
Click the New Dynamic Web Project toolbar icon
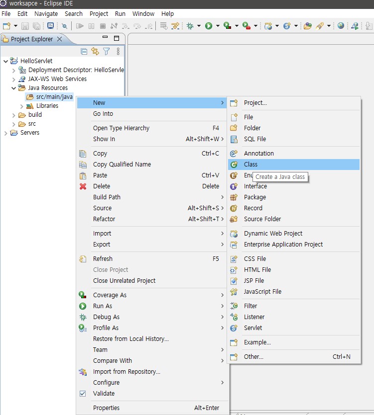point(268,26)
